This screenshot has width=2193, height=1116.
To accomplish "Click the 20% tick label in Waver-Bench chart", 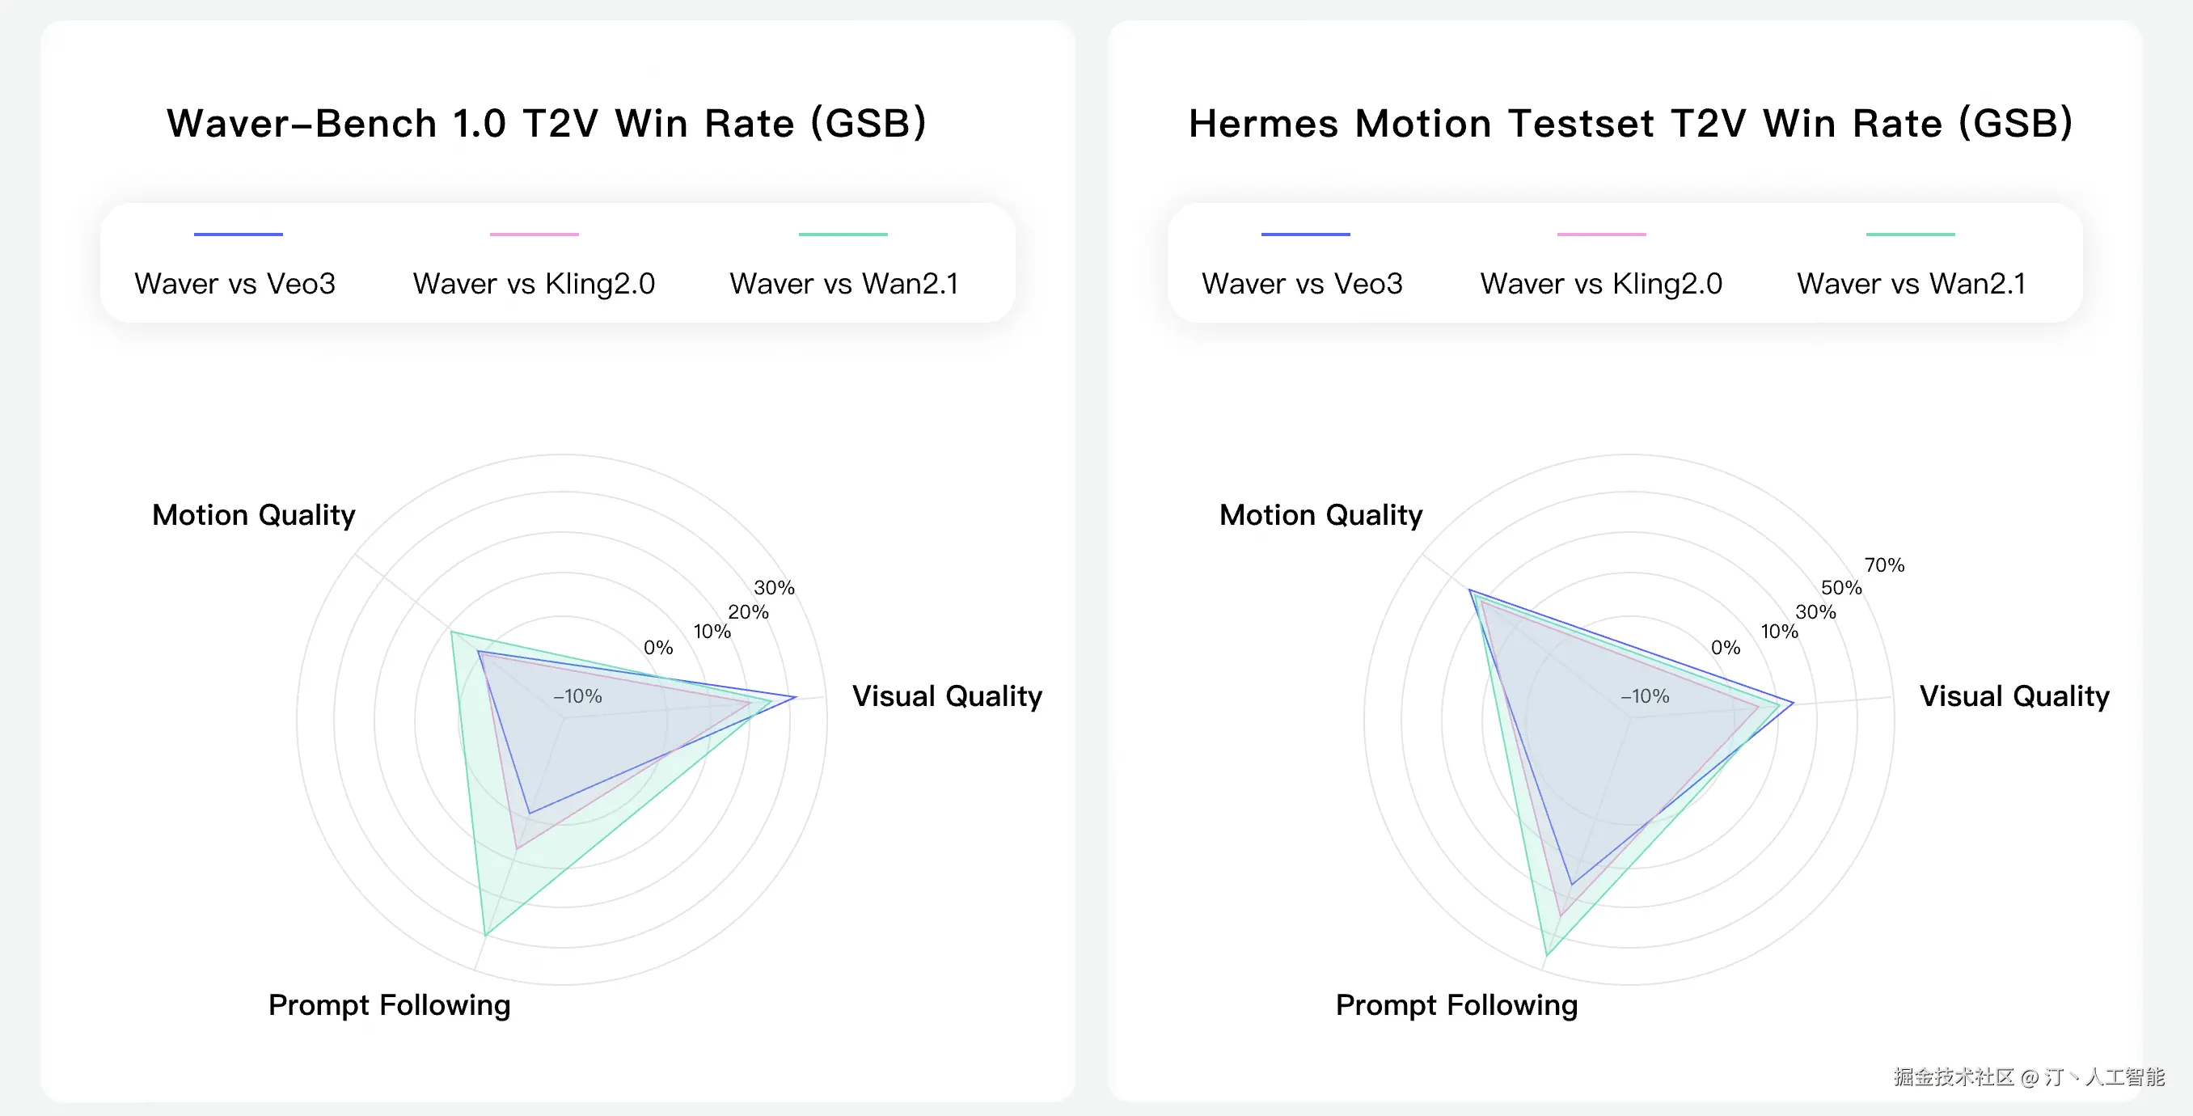I will click(748, 612).
